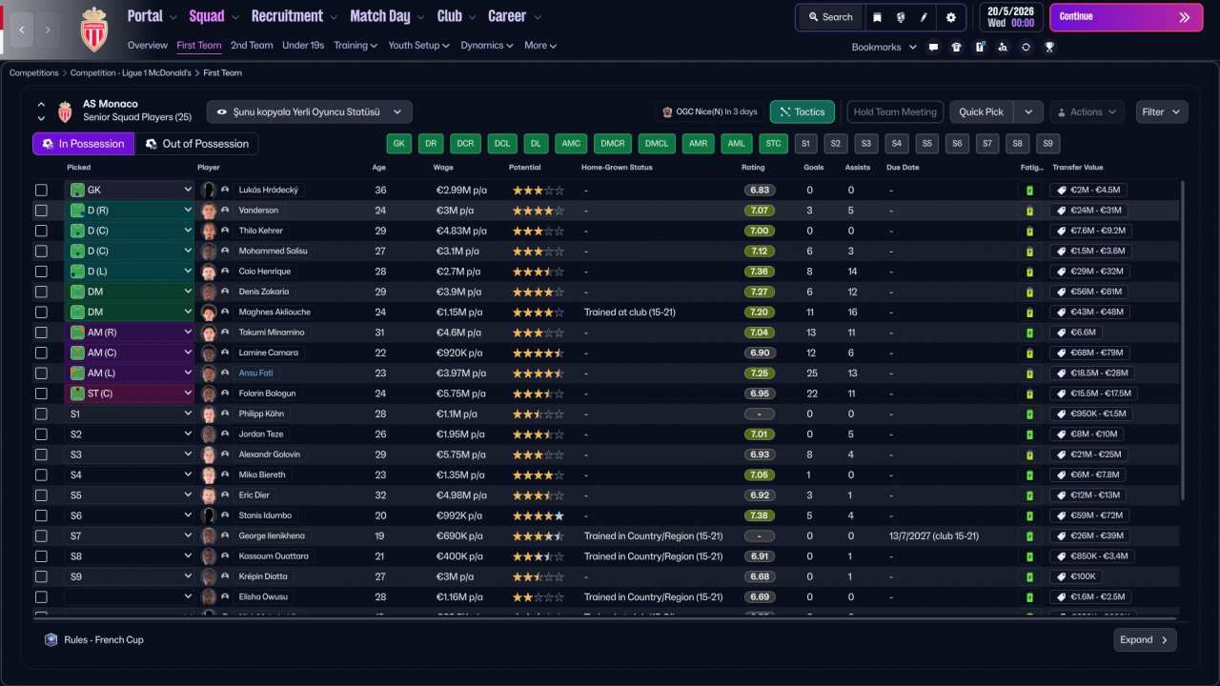Open the scouting search bookmark icon
This screenshot has width=1220, height=686.
click(1002, 47)
